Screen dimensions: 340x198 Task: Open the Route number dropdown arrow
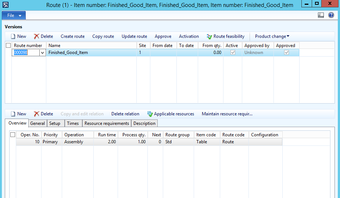(x=42, y=53)
